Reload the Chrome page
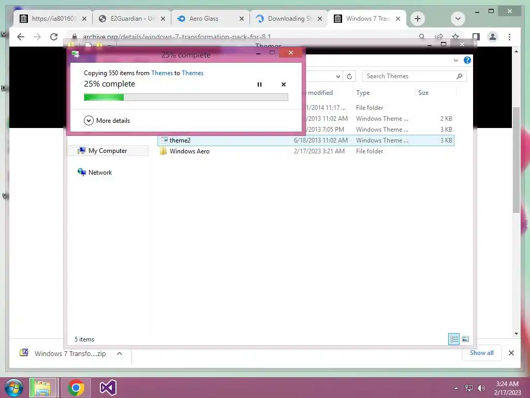The height and width of the screenshot is (398, 530). [54, 37]
